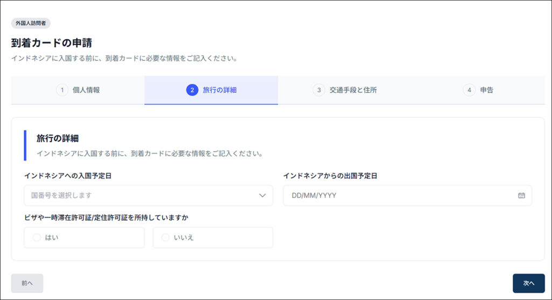
Task: Select the 旅行の詳細 step tab
Action: click(211, 90)
